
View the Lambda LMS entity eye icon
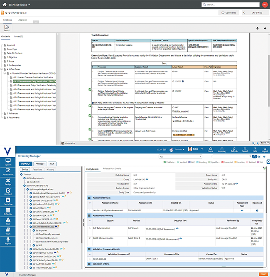[x=147, y=179]
